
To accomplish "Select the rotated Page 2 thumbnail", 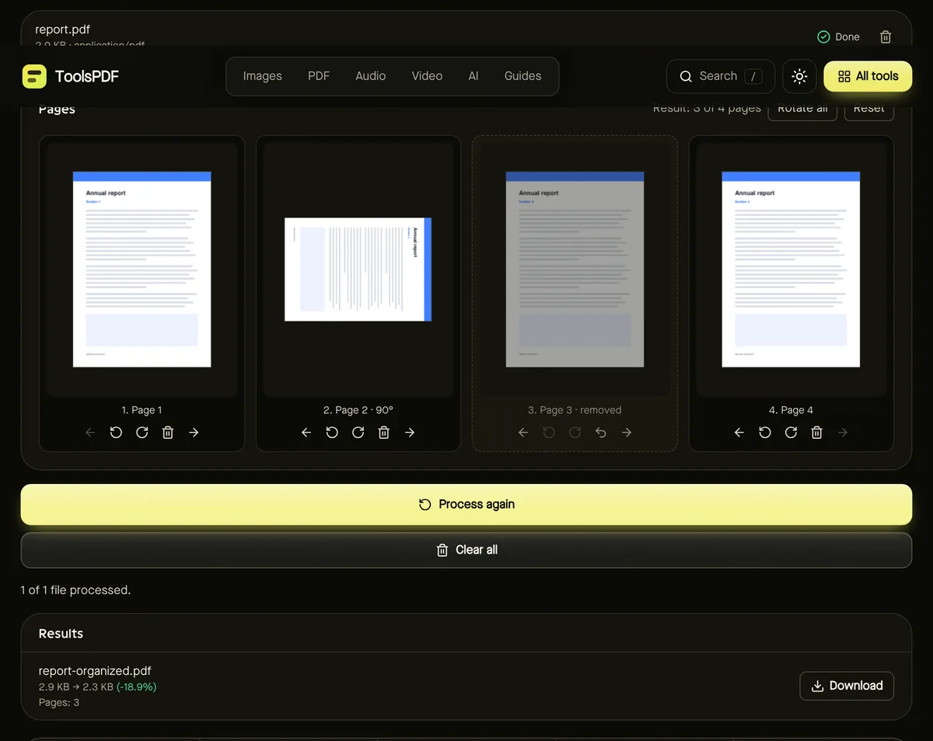I will (358, 270).
